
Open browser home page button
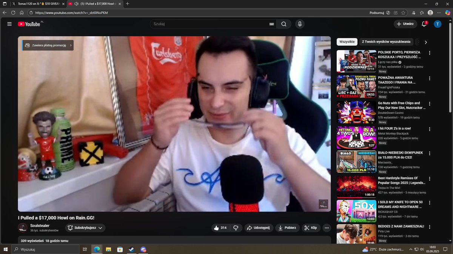pyautogui.click(x=22, y=12)
